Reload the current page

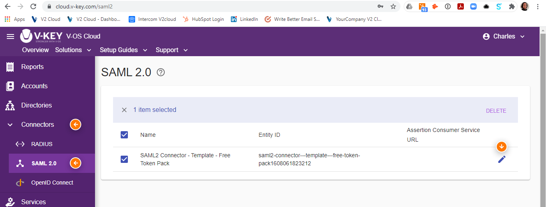click(x=33, y=6)
